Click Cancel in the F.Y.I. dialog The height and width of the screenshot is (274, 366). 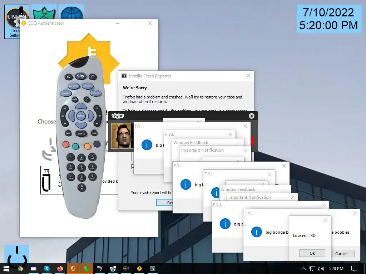click(x=343, y=254)
